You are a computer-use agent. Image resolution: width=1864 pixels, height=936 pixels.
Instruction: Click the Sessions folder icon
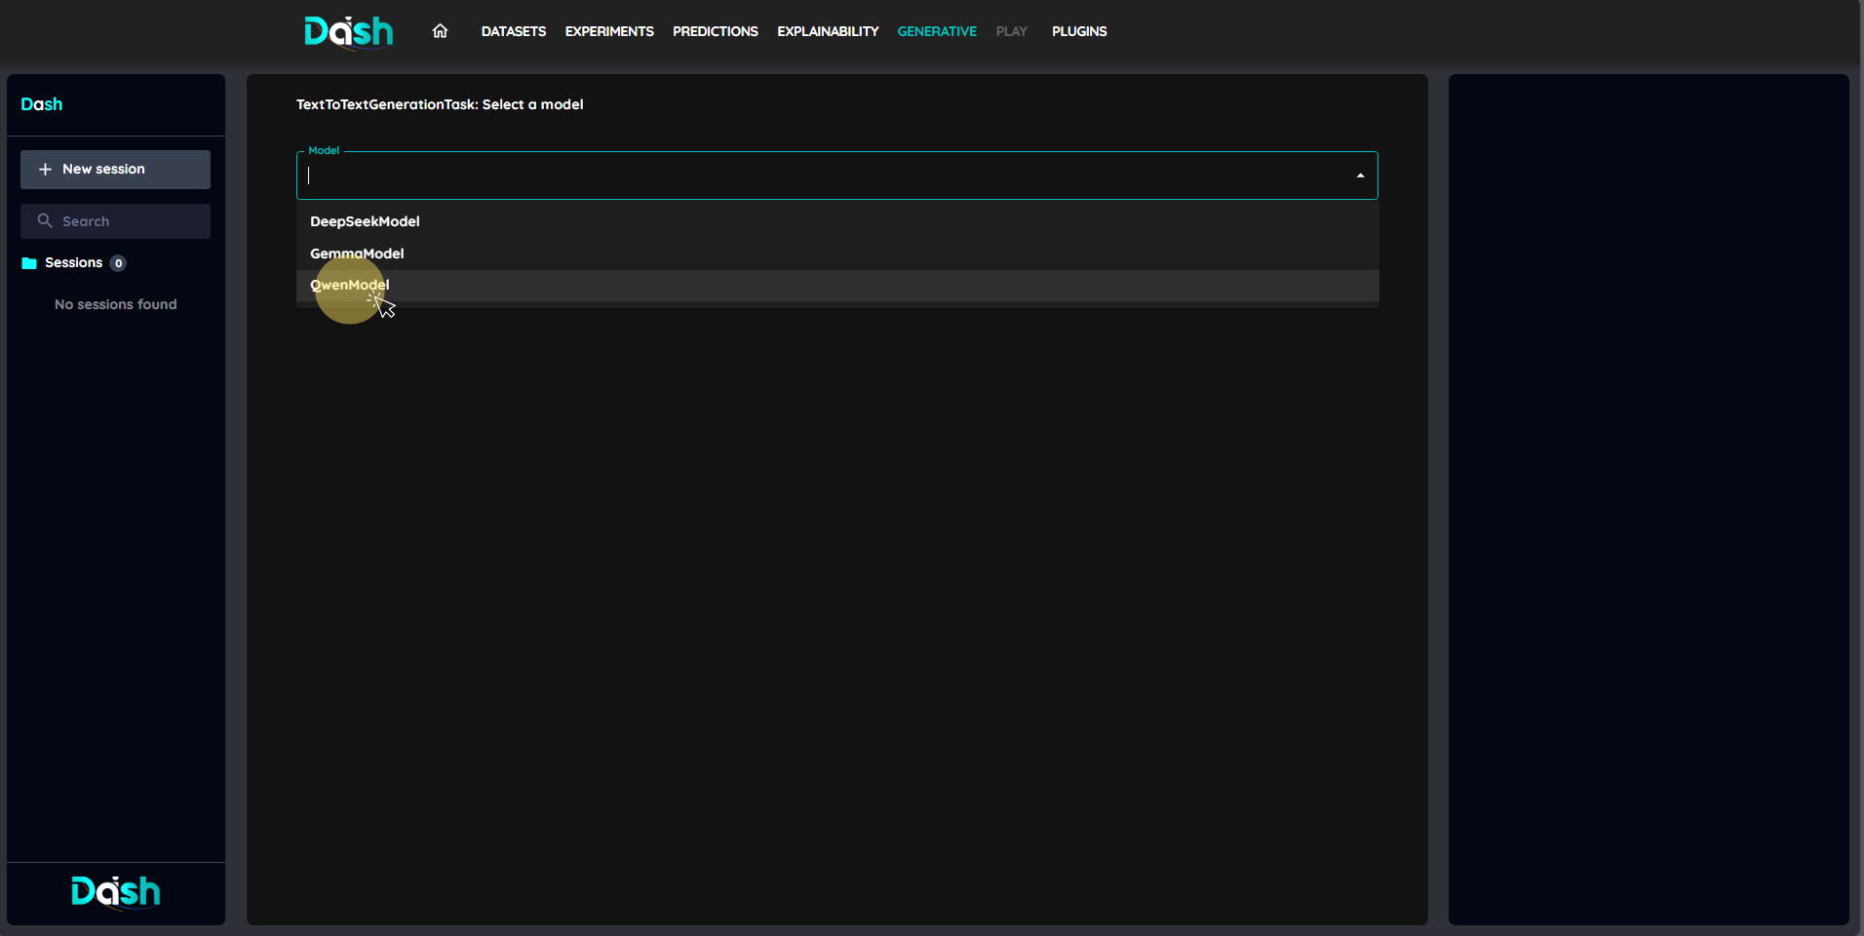(x=29, y=263)
